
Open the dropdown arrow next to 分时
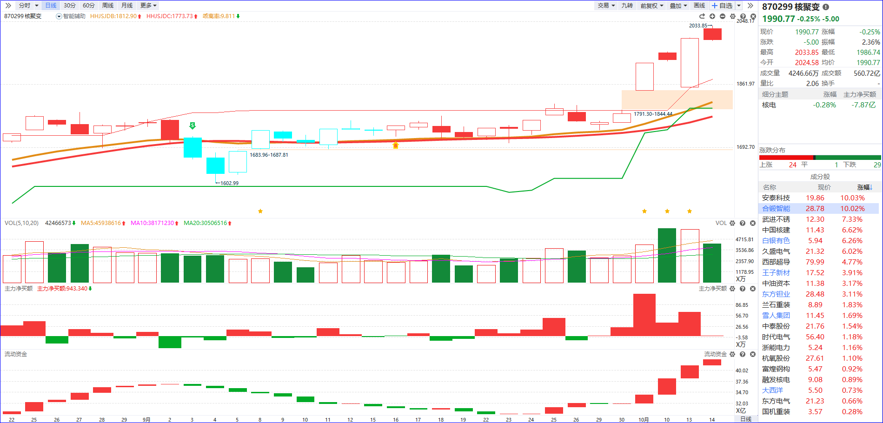(37, 6)
